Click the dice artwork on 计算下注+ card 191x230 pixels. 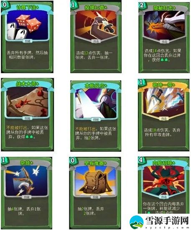tap(28, 26)
